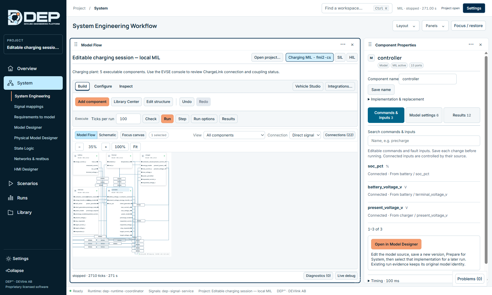Close the Component Properties panel
Viewport: 492px width, 295px height.
point(481,45)
